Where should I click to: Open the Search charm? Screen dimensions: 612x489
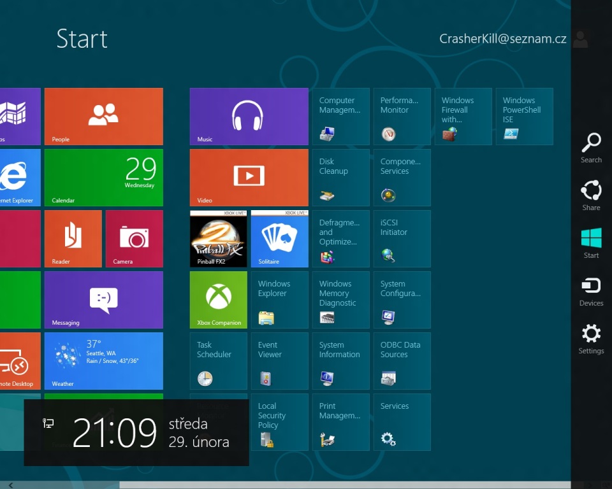point(591,148)
